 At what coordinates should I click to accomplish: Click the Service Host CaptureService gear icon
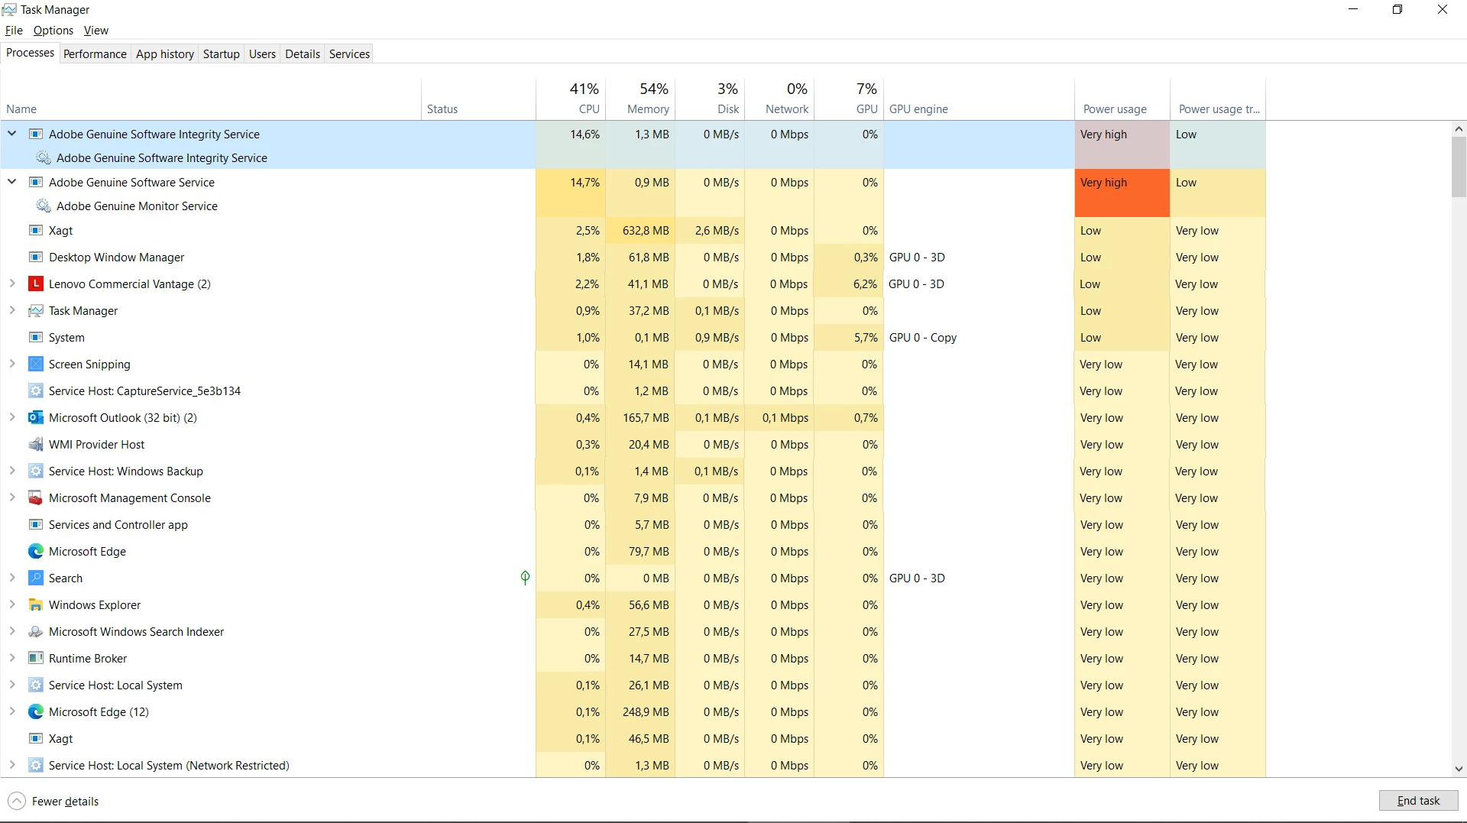[35, 390]
